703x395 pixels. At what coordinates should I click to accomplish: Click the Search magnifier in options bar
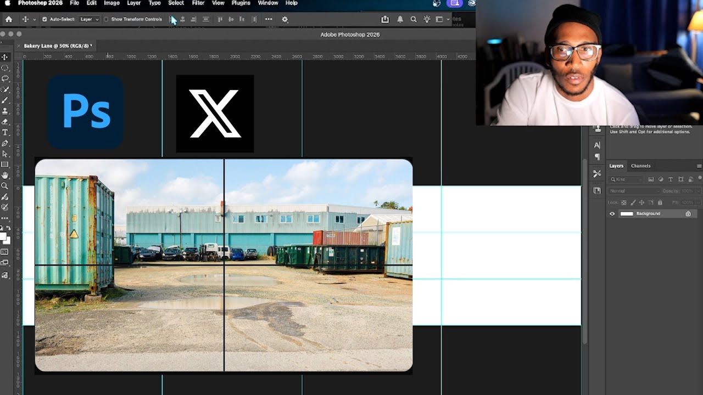[414, 19]
